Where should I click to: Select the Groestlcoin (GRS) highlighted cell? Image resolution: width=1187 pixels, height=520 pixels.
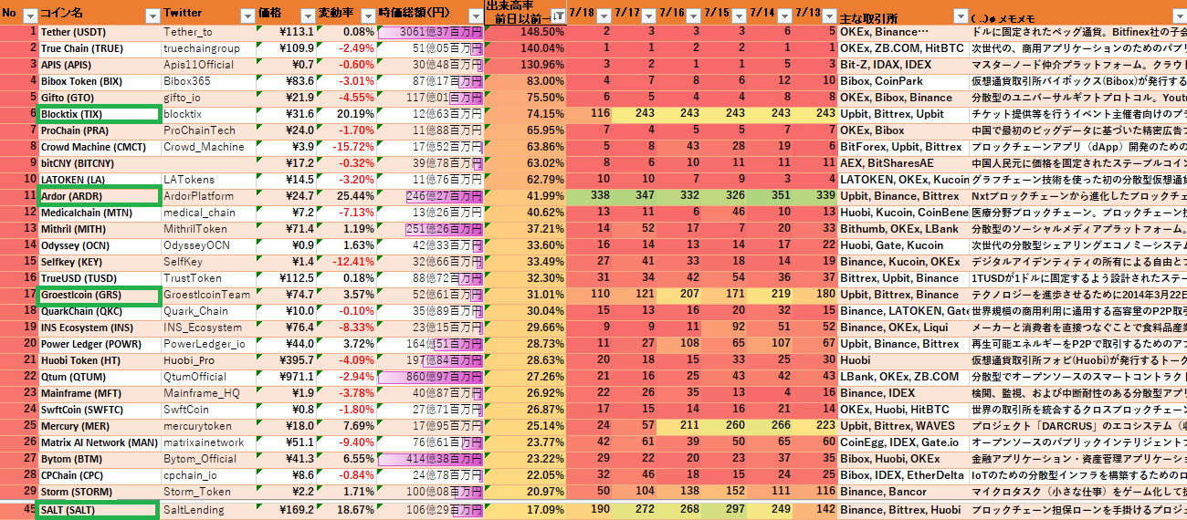[98, 295]
